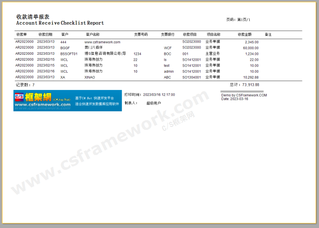319x228 pixels.
Task: Click the www.csframework.com customer name cell
Action: click(102, 42)
